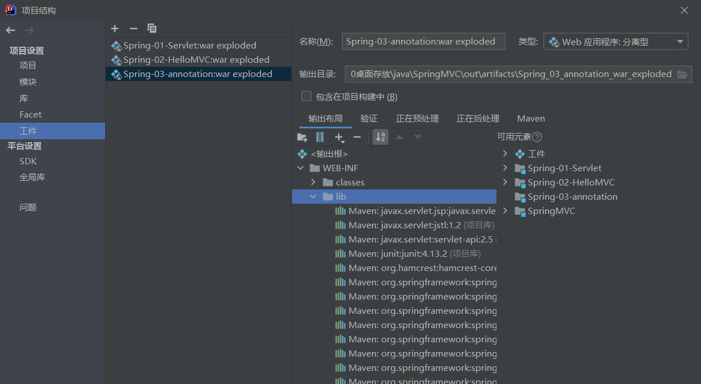
Task: Select Spring-02-HelloMVC:war exploded artifact
Action: (x=198, y=60)
